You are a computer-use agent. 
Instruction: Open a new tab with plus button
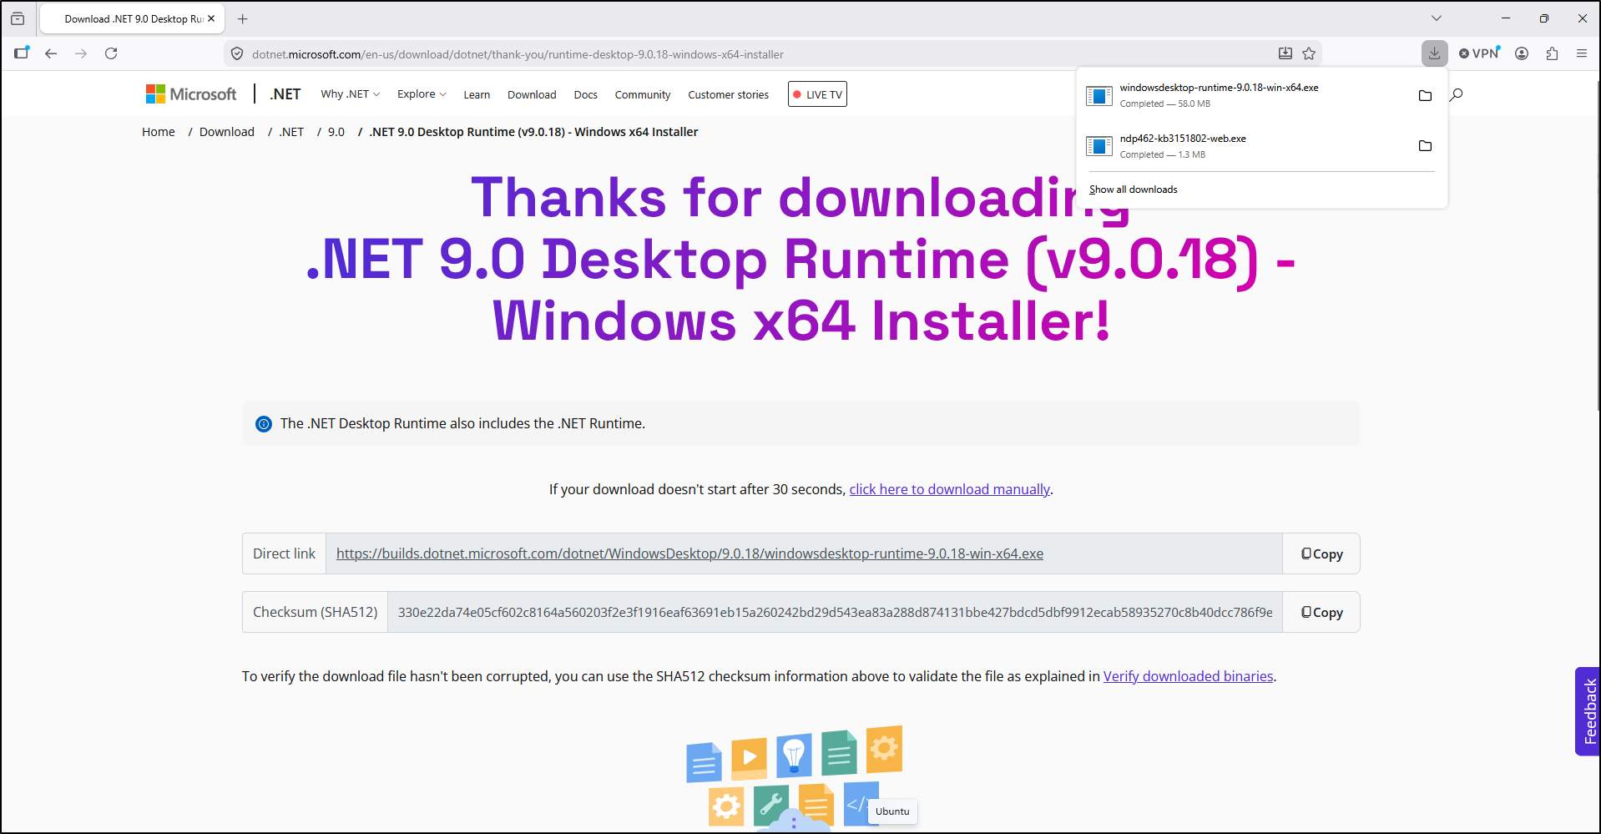tap(243, 18)
